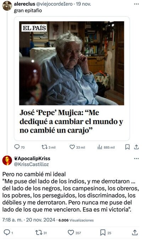Open more options on alereclus tweet
The image size is (142, 240).
[136, 4]
